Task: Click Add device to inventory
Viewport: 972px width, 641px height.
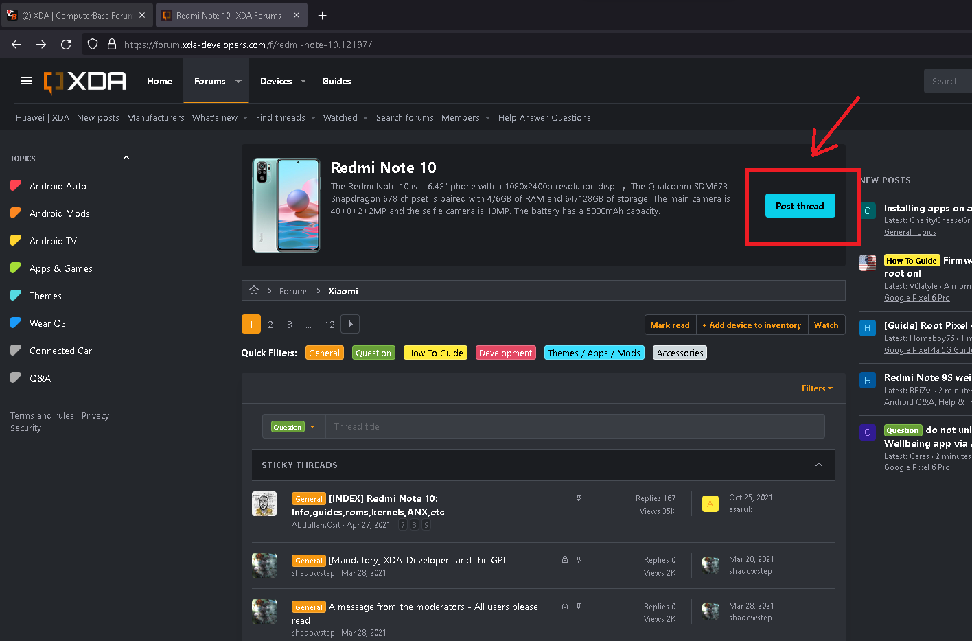Action: 752,325
